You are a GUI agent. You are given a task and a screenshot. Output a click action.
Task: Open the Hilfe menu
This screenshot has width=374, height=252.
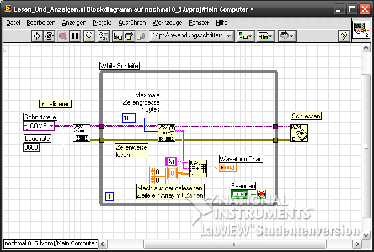[222, 23]
